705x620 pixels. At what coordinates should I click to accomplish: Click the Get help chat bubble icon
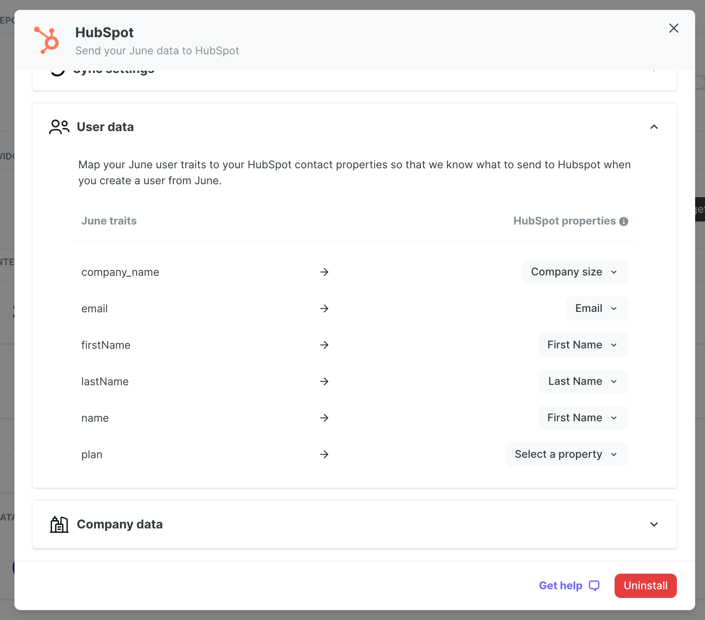coord(594,586)
